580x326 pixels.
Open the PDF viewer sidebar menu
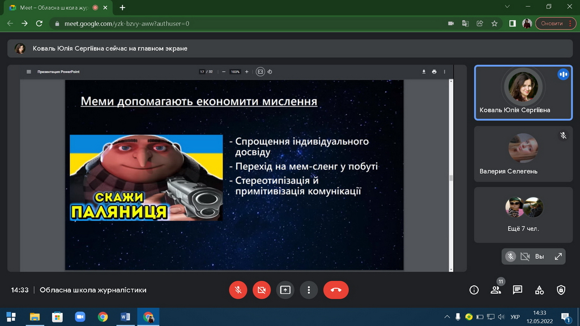coord(29,72)
